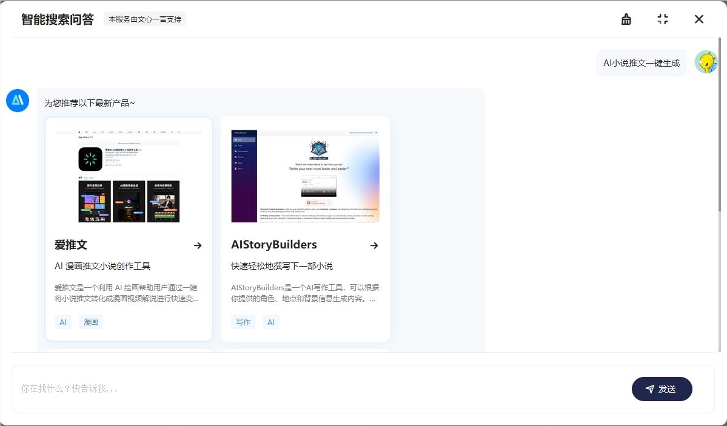
Task: Close the 智能搜索问答 dialog
Action: [699, 19]
